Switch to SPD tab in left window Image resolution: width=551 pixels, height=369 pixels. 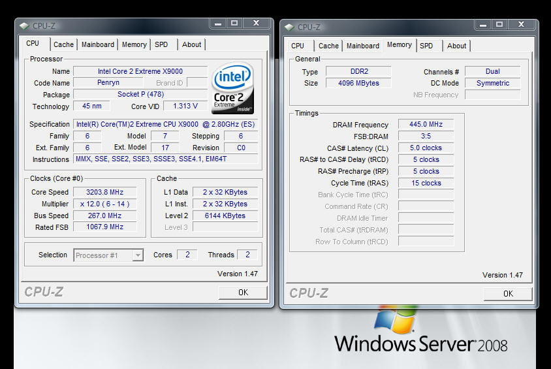tap(161, 44)
